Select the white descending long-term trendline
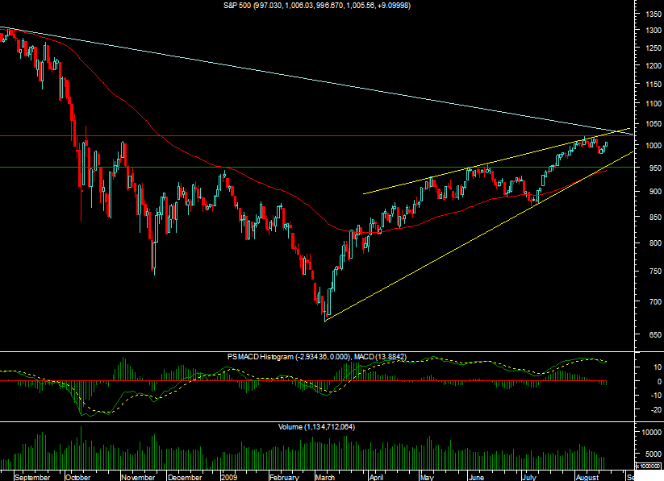 (x=317, y=81)
